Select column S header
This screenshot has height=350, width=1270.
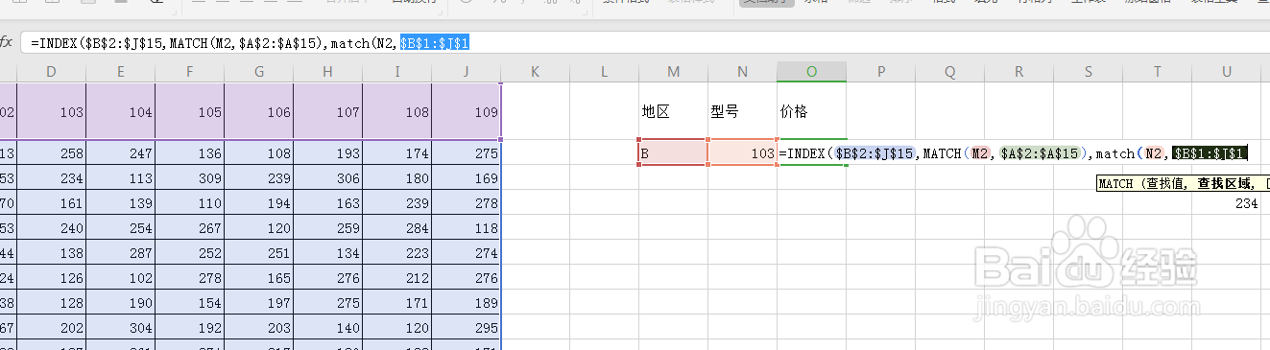pos(1088,72)
